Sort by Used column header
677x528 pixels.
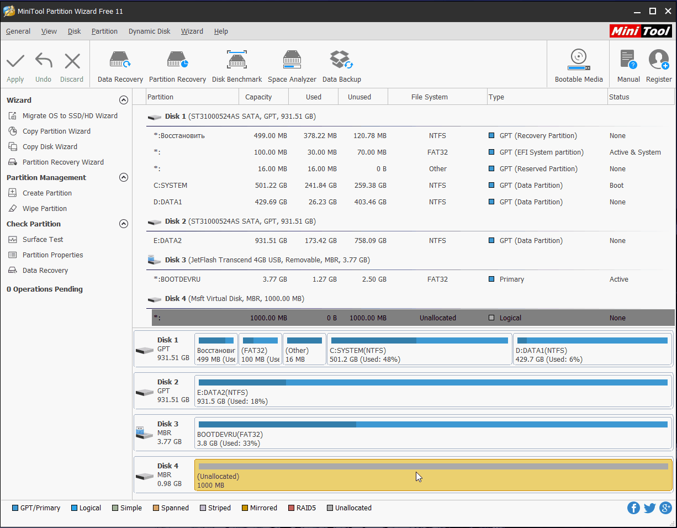(x=313, y=97)
